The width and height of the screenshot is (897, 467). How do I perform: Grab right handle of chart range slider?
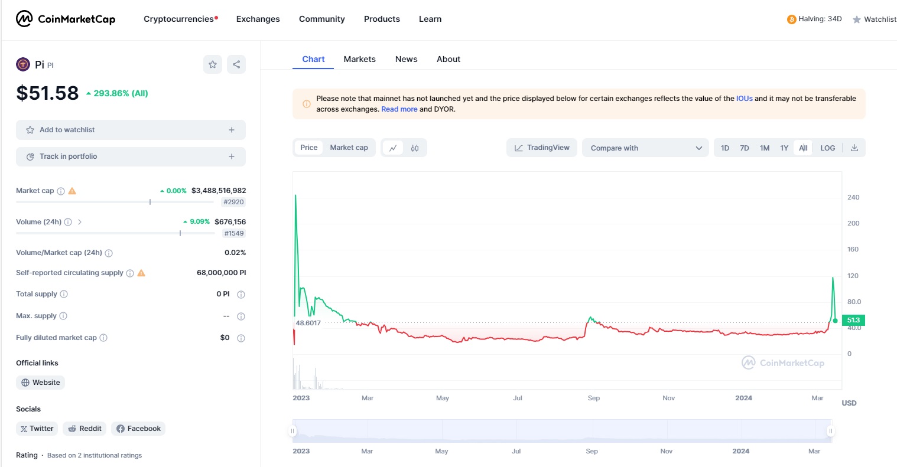[830, 431]
